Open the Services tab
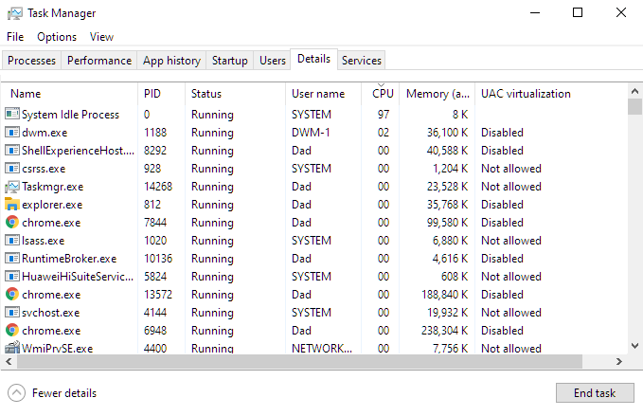643x416 pixels. [x=361, y=61]
